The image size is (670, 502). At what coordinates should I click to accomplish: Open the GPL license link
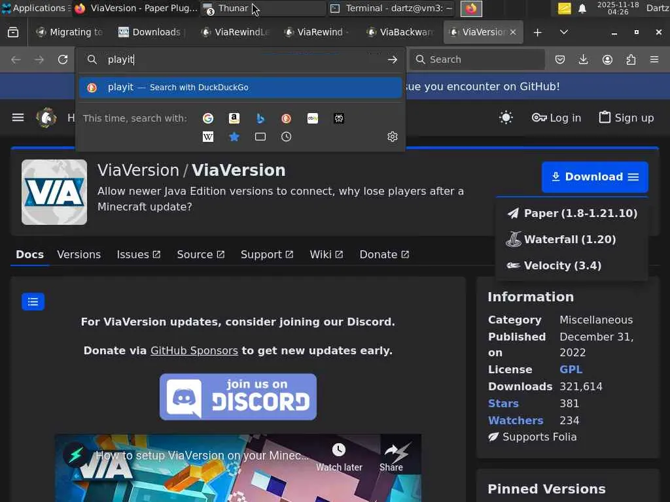click(x=571, y=370)
